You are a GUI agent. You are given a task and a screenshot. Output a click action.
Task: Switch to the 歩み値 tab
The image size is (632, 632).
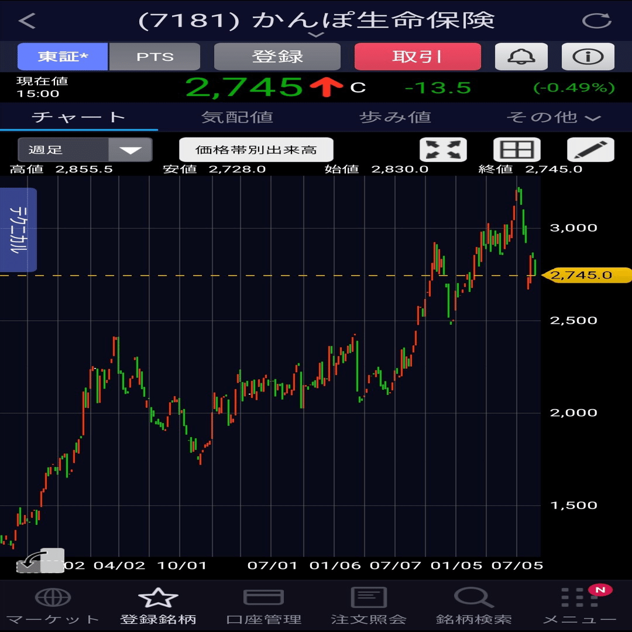coord(395,117)
